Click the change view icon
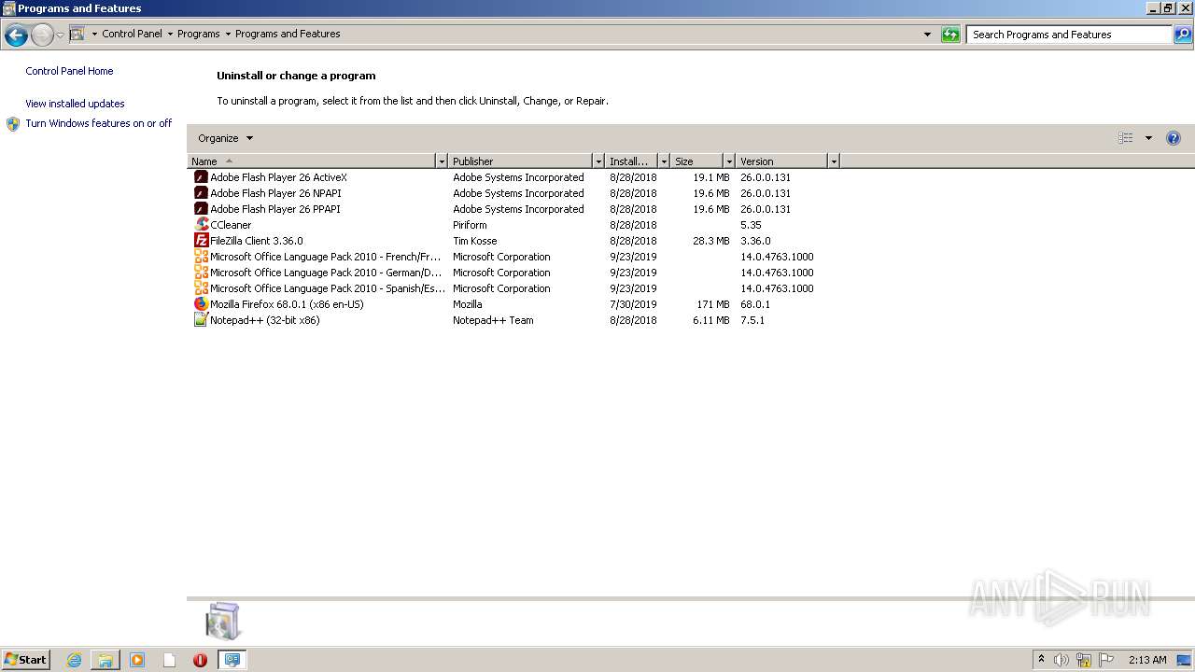This screenshot has height=672, width=1195. (1126, 138)
